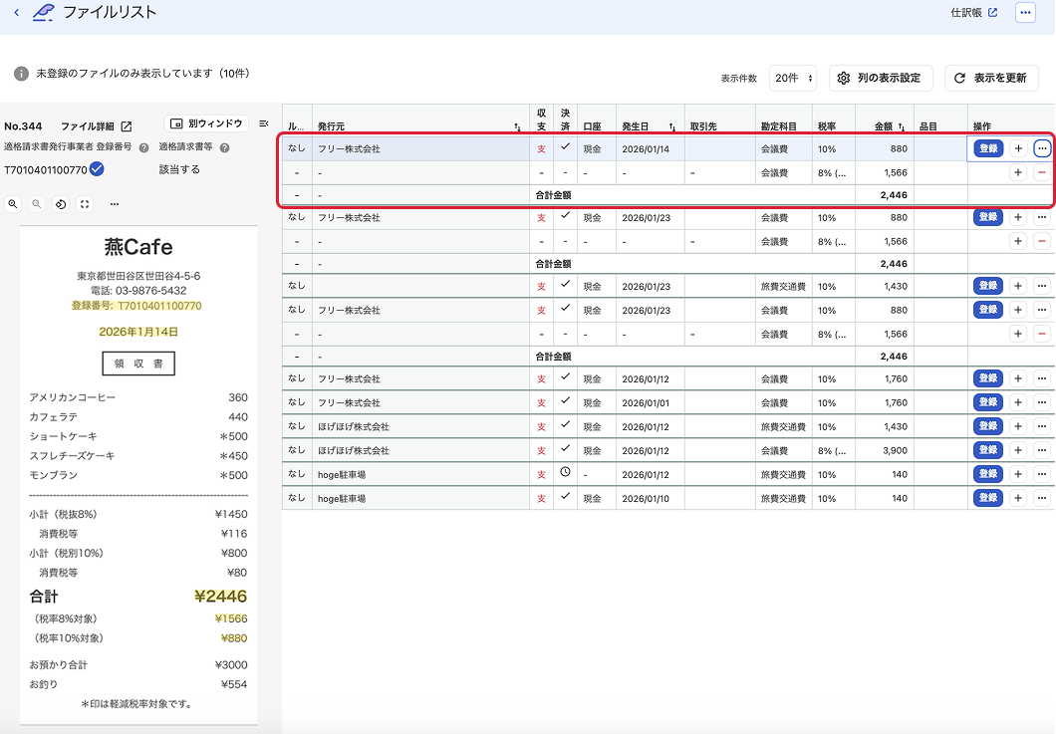
Task: Rotate the receipt image
Action: [61, 204]
